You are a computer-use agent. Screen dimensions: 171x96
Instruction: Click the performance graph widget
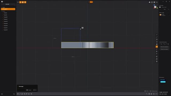[163, 81]
